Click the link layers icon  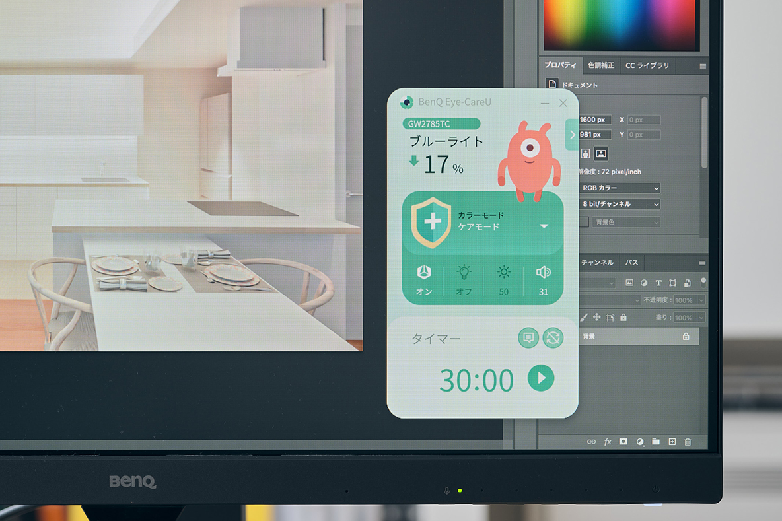click(x=591, y=442)
